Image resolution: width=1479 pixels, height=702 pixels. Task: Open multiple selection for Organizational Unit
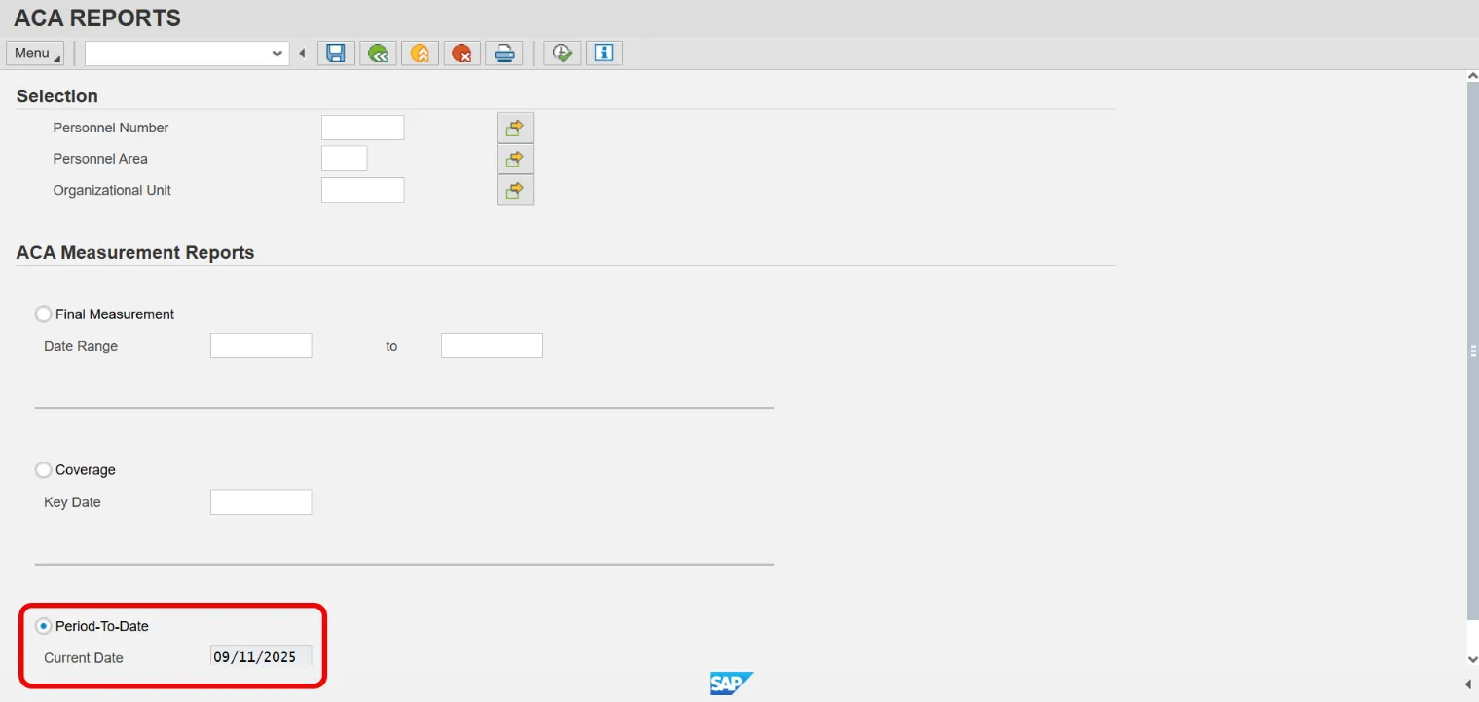tap(515, 190)
